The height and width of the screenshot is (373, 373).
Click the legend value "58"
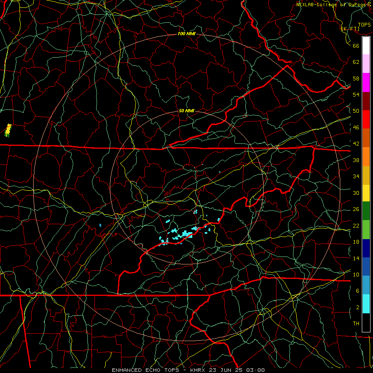356,78
